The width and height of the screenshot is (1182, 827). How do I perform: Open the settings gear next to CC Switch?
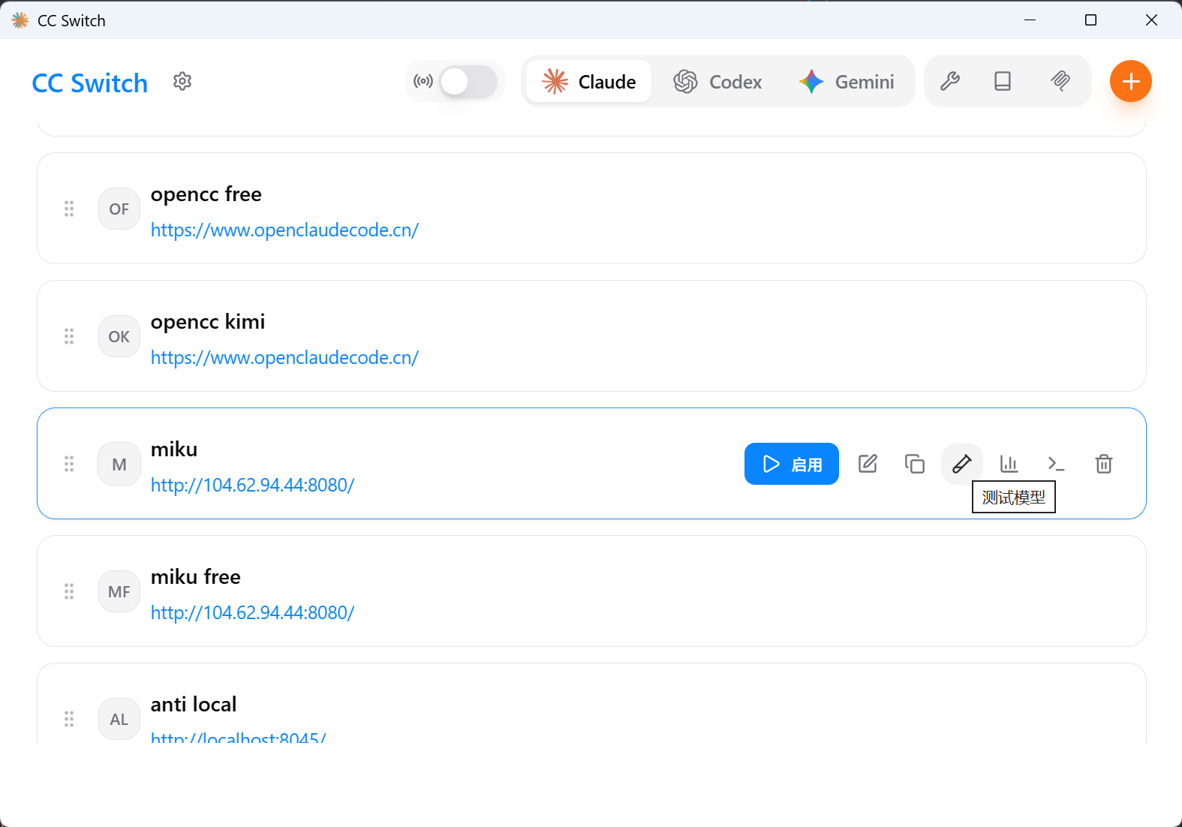click(x=182, y=81)
